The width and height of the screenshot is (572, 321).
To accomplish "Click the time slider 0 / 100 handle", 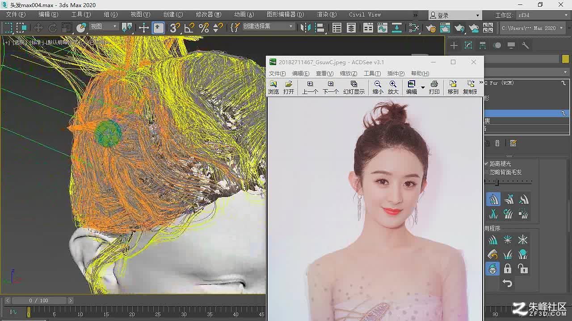I will click(x=38, y=300).
